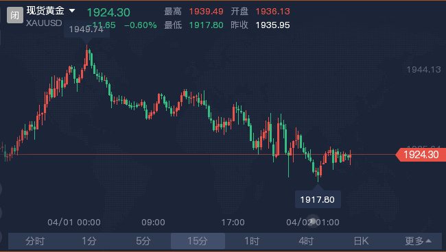Viewport: 446px width, 252px height.
Task: Click the -0.60% percentage change value
Action: click(140, 25)
